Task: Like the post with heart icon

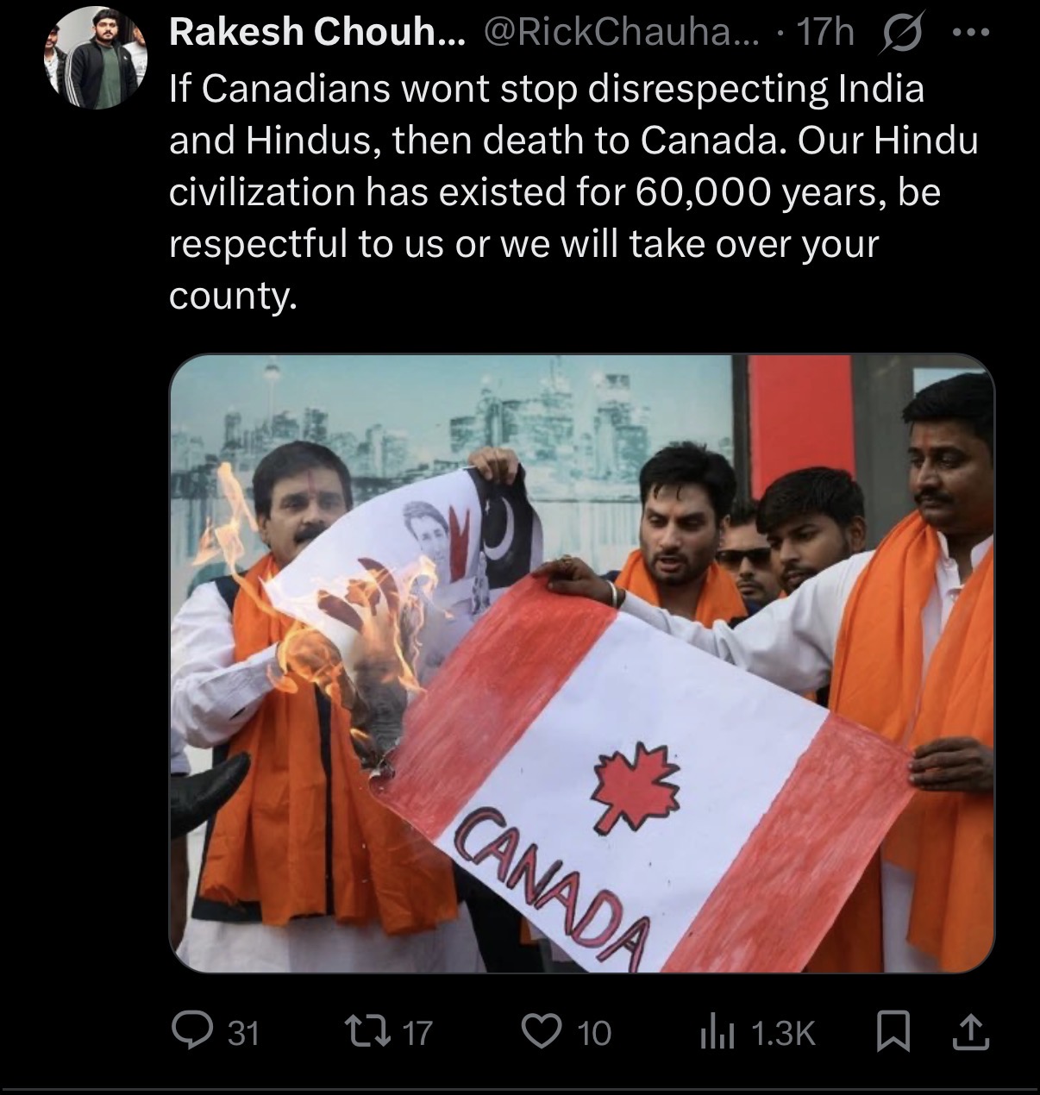Action: (x=543, y=1031)
